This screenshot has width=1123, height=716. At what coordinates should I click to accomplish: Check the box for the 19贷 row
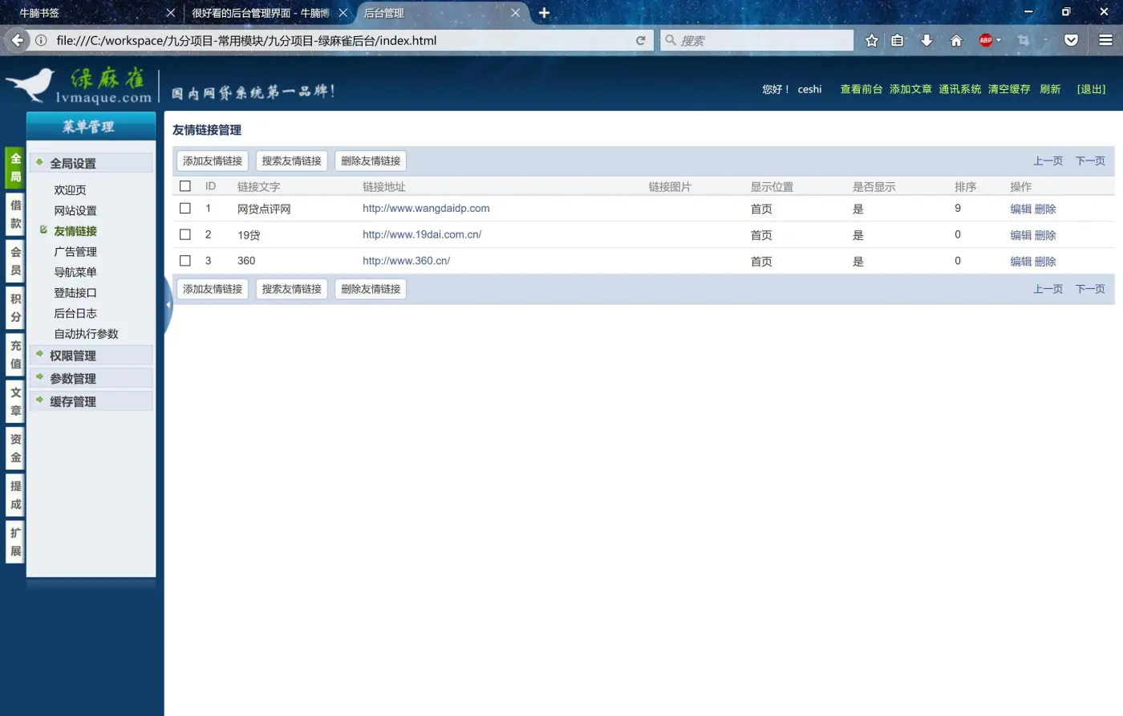pos(185,234)
